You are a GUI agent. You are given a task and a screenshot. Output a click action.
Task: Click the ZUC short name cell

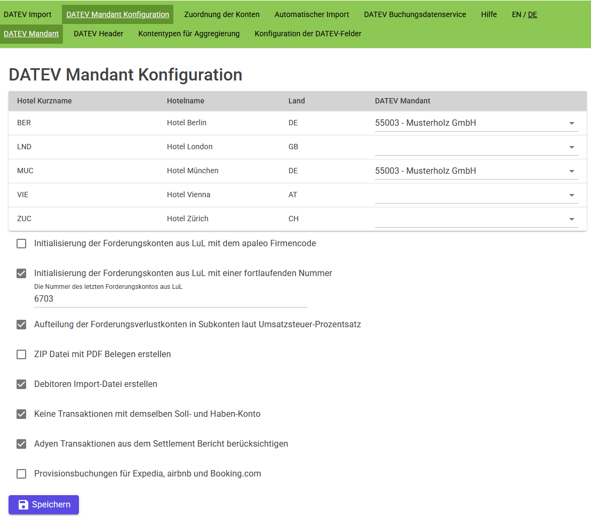(24, 219)
